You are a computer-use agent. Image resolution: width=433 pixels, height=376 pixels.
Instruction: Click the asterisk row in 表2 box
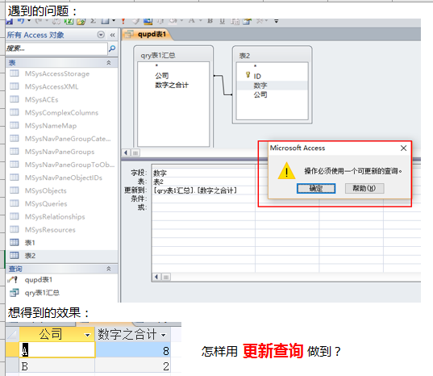[255, 66]
